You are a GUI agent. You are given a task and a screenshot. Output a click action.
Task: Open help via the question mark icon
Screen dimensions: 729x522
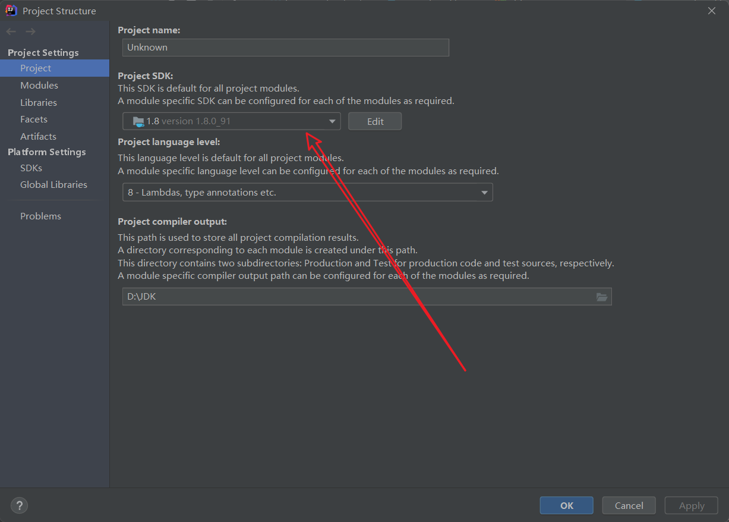pos(19,505)
